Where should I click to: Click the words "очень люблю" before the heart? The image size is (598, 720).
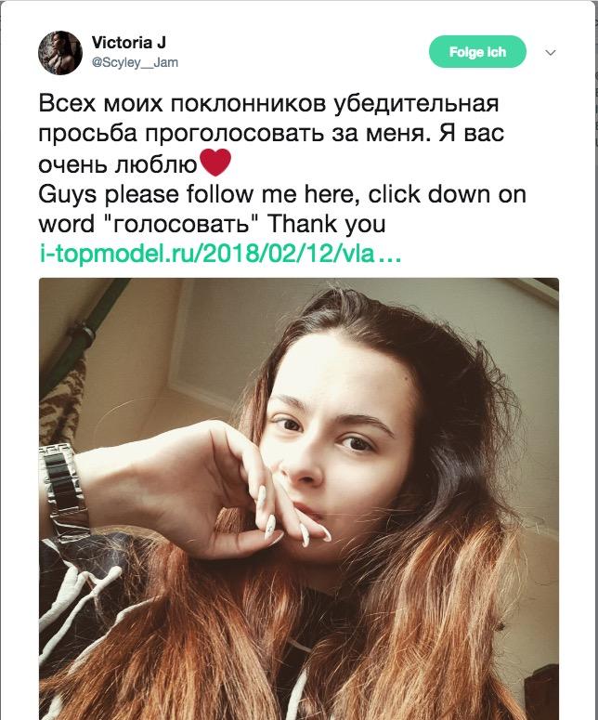[118, 164]
